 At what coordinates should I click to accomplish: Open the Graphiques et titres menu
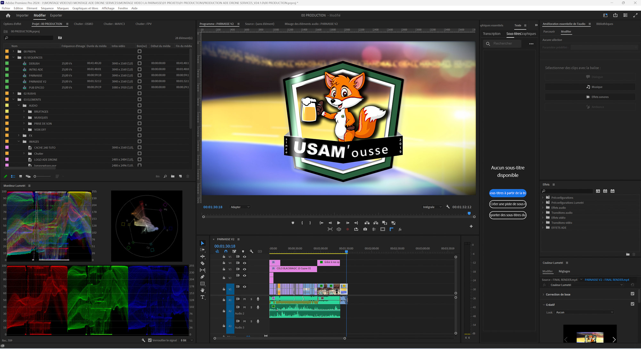(x=85, y=8)
